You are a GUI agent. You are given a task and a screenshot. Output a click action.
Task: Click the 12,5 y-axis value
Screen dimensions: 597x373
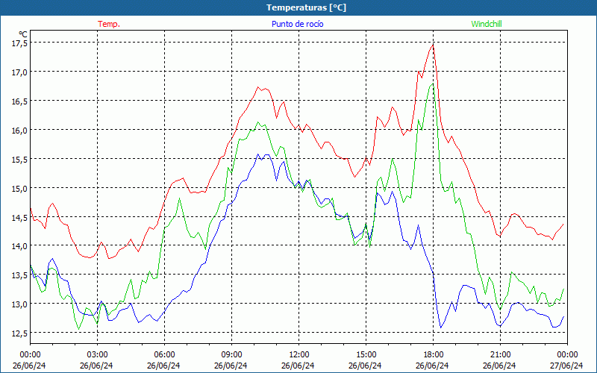click(19, 333)
